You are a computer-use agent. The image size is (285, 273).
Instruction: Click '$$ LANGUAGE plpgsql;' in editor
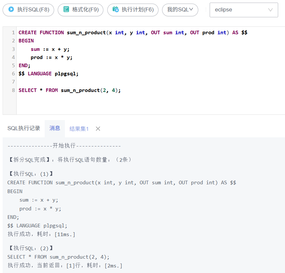coord(48,74)
